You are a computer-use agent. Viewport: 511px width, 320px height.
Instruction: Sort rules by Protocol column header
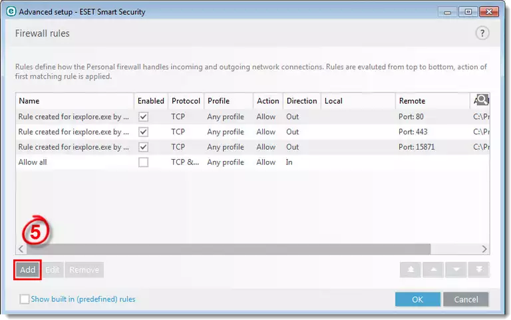click(x=186, y=101)
